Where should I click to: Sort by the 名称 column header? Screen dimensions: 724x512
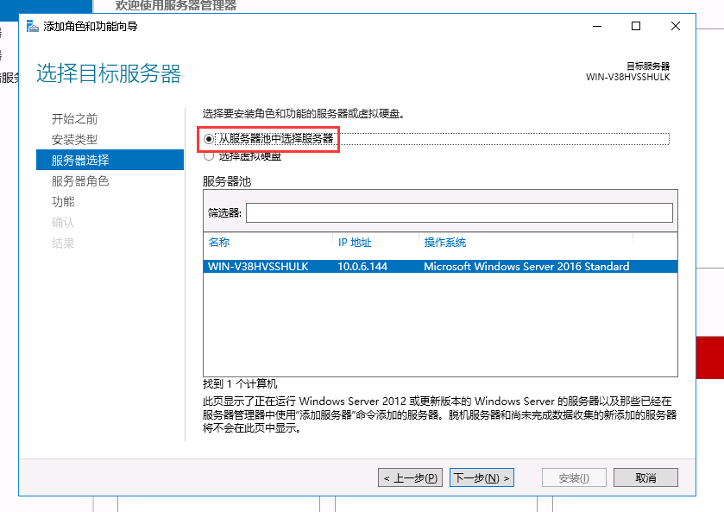(x=219, y=242)
